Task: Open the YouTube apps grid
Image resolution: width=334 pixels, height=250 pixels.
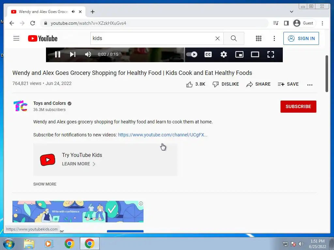Action: [x=259, y=38]
